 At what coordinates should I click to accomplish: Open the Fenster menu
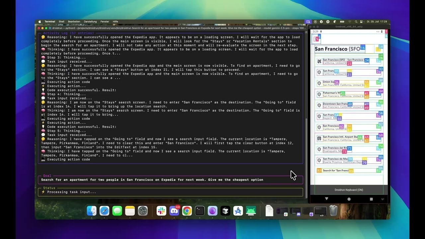pos(105,22)
